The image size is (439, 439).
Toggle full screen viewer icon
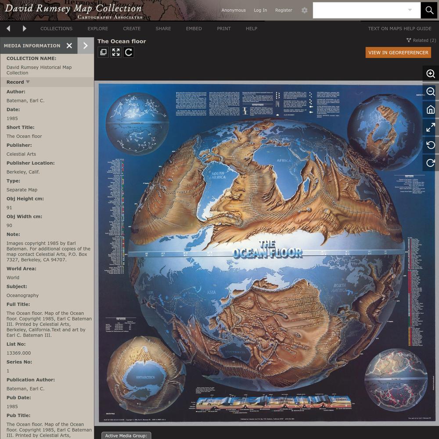116,52
